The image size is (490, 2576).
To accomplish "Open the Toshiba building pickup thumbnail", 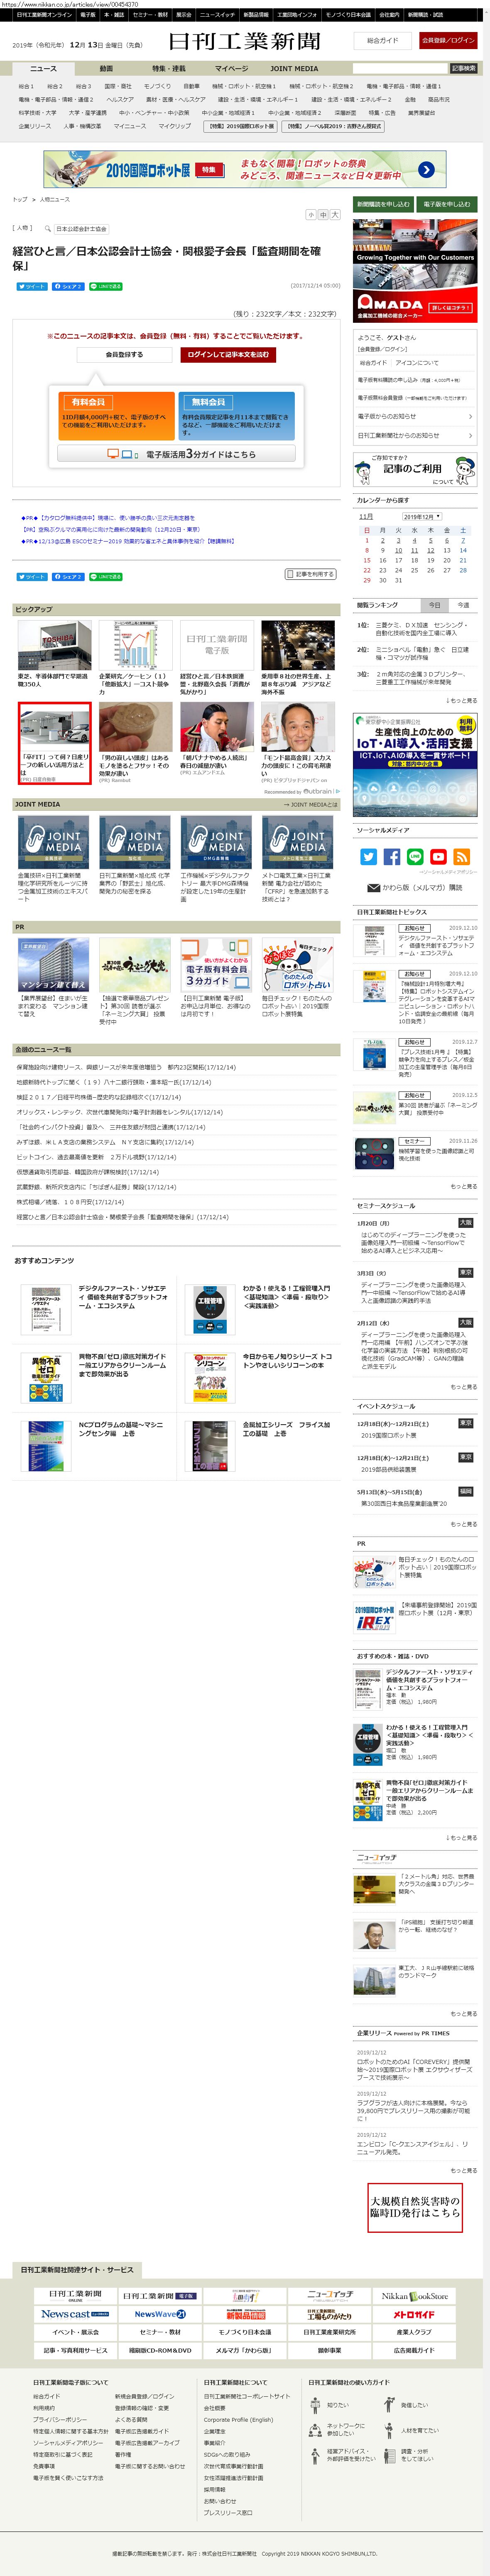I will (x=54, y=646).
